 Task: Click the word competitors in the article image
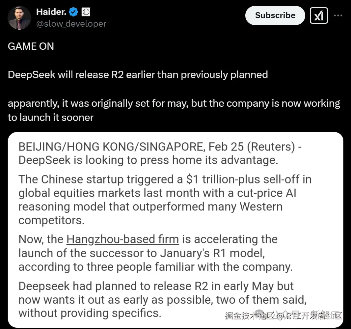pos(51,220)
